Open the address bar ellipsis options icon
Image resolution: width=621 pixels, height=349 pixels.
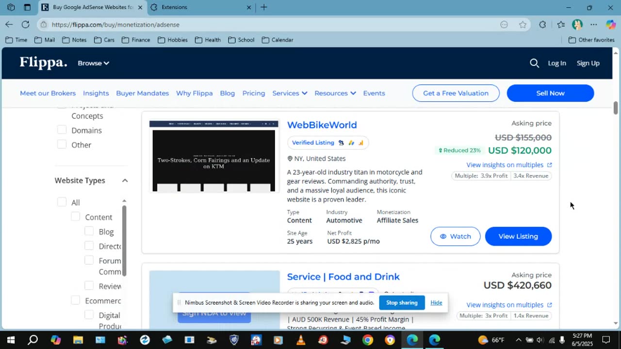pos(504,25)
